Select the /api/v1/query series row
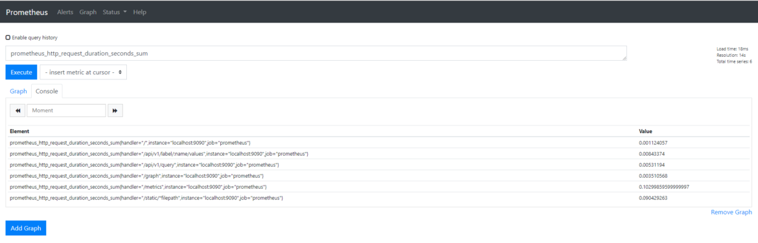The height and width of the screenshot is (243, 758). click(x=378, y=165)
